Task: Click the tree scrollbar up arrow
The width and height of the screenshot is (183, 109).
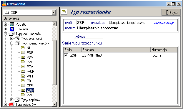Action: (x=54, y=24)
